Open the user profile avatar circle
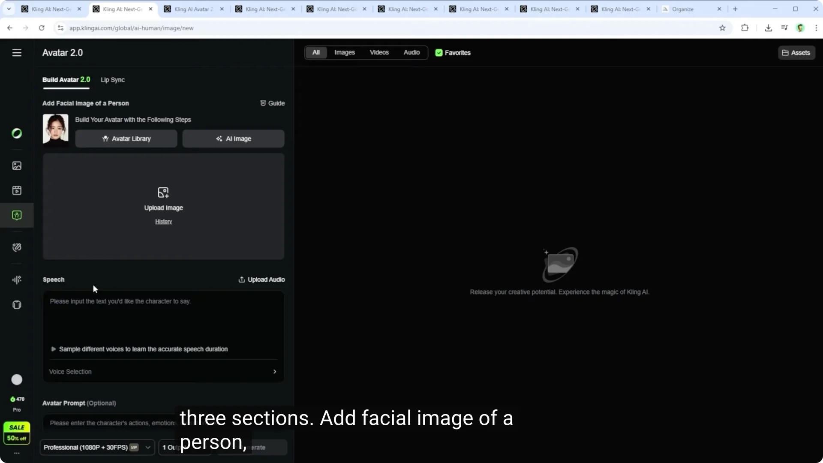Screen dimensions: 823x463 [17, 380]
